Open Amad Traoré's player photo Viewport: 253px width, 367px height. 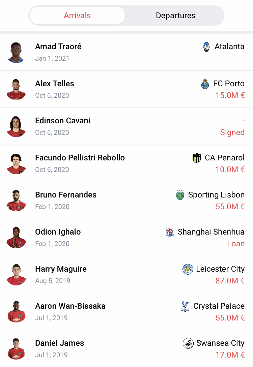coord(16,52)
